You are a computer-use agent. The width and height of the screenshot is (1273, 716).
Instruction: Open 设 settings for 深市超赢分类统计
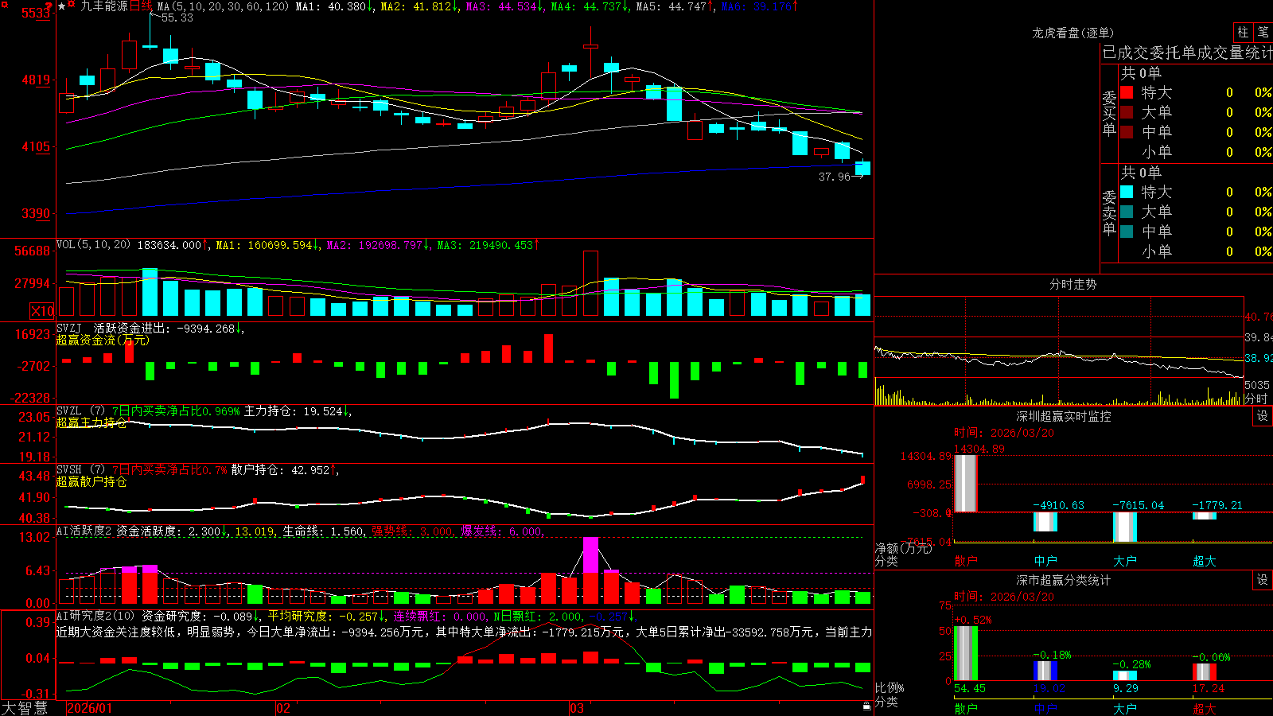point(1263,580)
